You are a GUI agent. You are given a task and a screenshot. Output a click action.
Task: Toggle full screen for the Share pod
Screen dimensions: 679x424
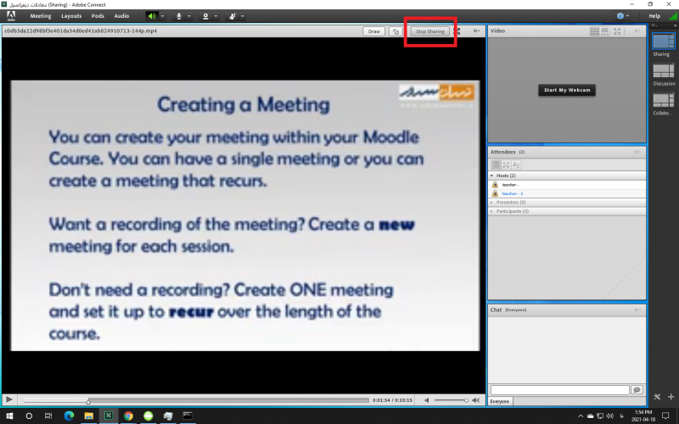pyautogui.click(x=457, y=31)
